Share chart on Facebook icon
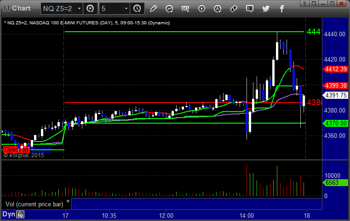 point(281,9)
